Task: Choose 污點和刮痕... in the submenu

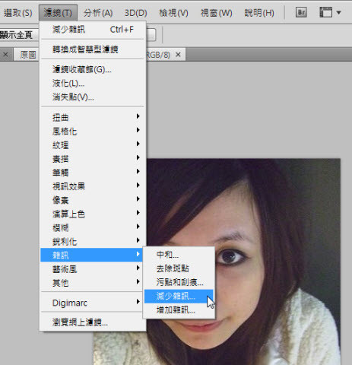Action: point(179,282)
